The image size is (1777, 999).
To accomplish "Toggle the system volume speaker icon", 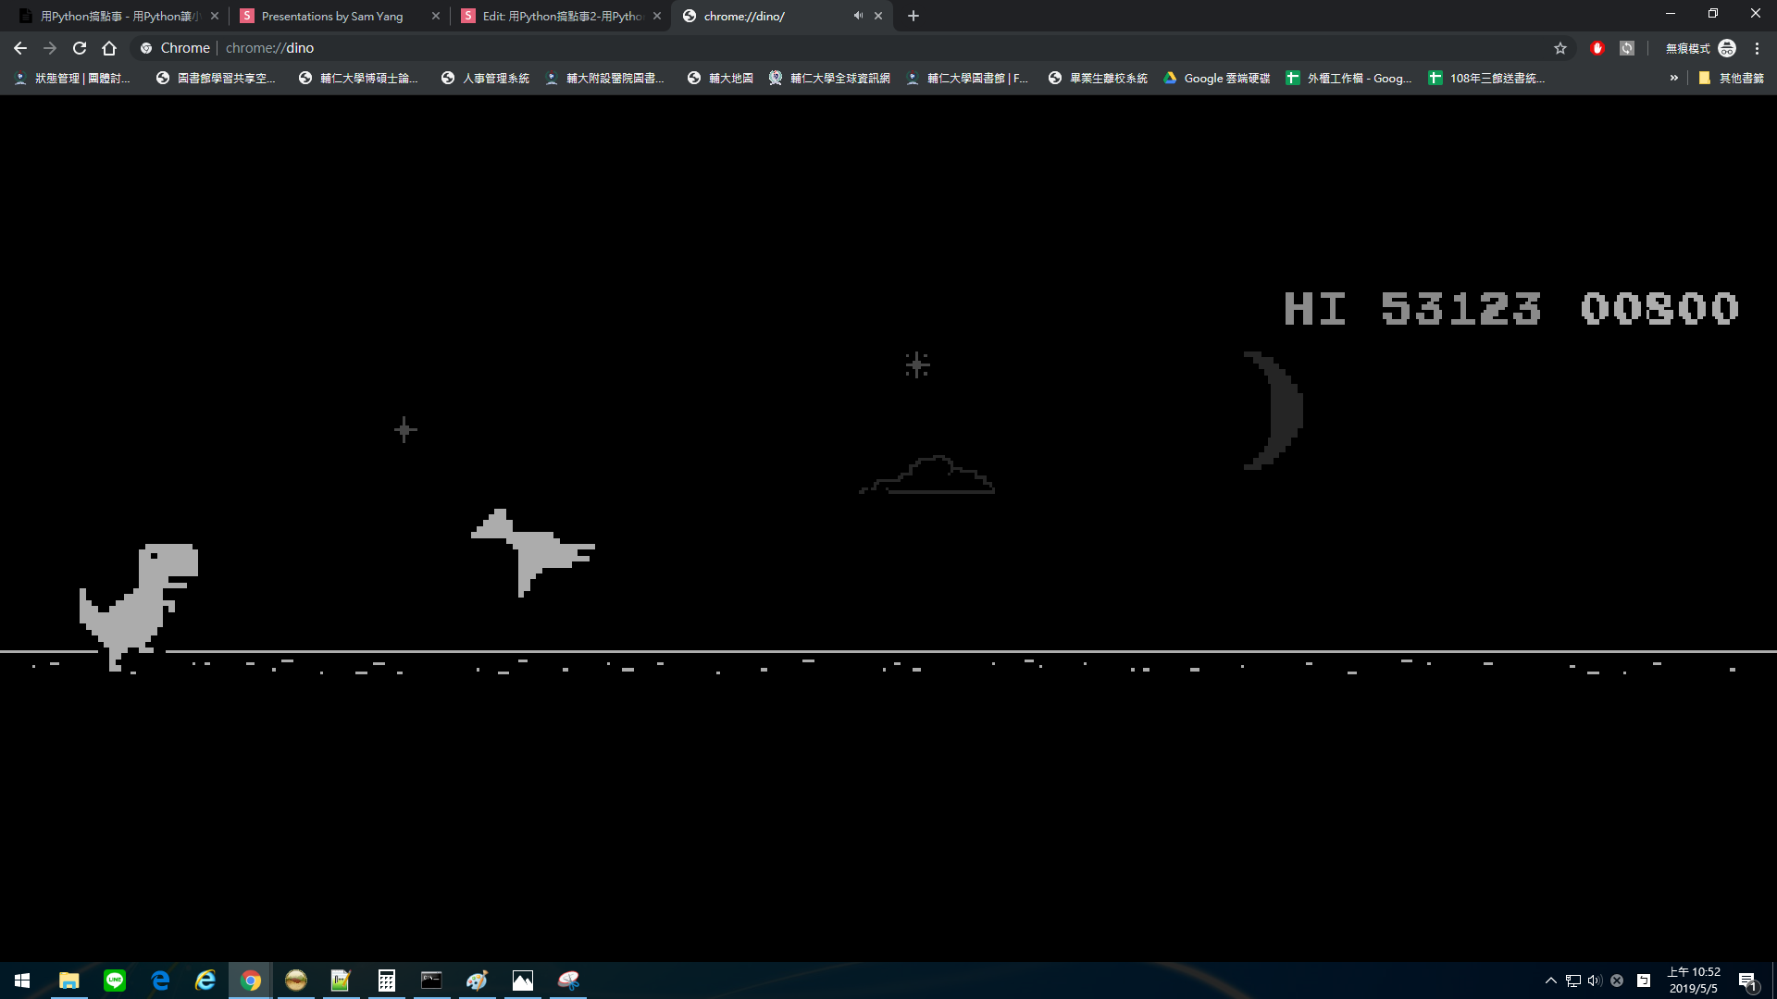I will point(1594,980).
